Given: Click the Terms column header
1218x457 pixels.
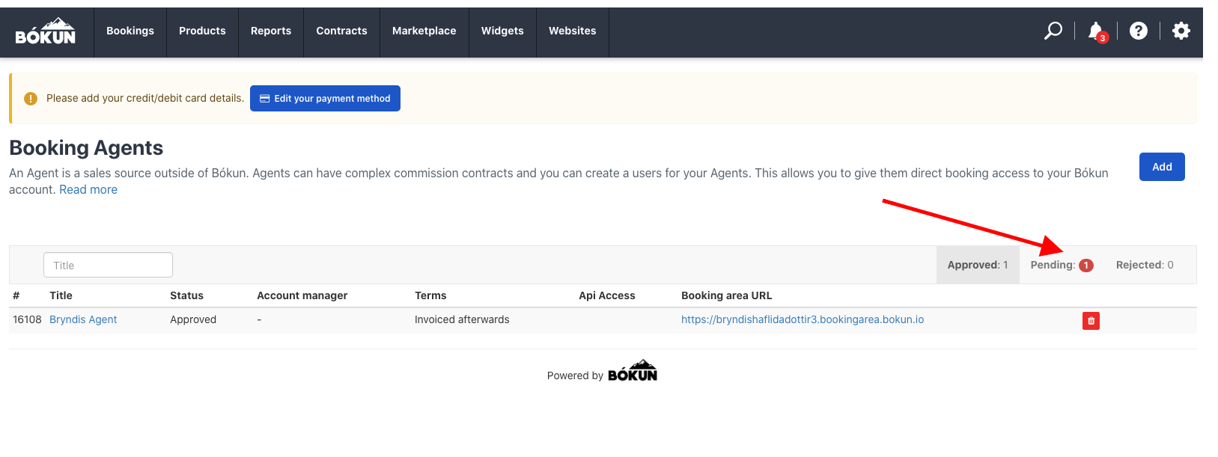Looking at the screenshot, I should [x=430, y=295].
